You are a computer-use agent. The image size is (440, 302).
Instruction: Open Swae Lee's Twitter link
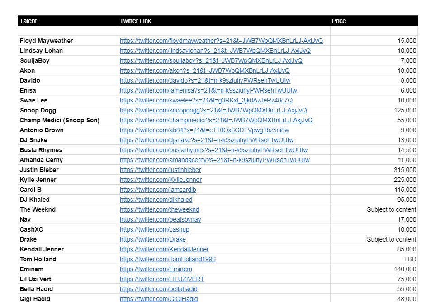tap(206, 100)
